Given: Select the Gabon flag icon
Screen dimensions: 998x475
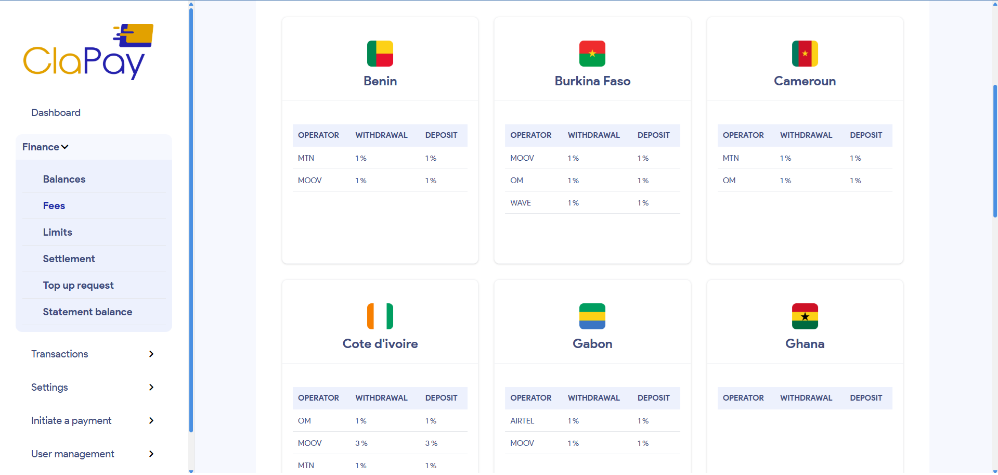Looking at the screenshot, I should coord(592,316).
